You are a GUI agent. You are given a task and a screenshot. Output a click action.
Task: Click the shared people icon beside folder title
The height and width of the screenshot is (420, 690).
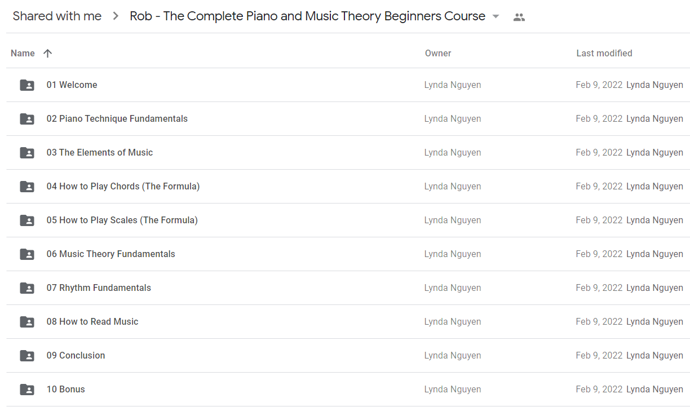(x=519, y=17)
